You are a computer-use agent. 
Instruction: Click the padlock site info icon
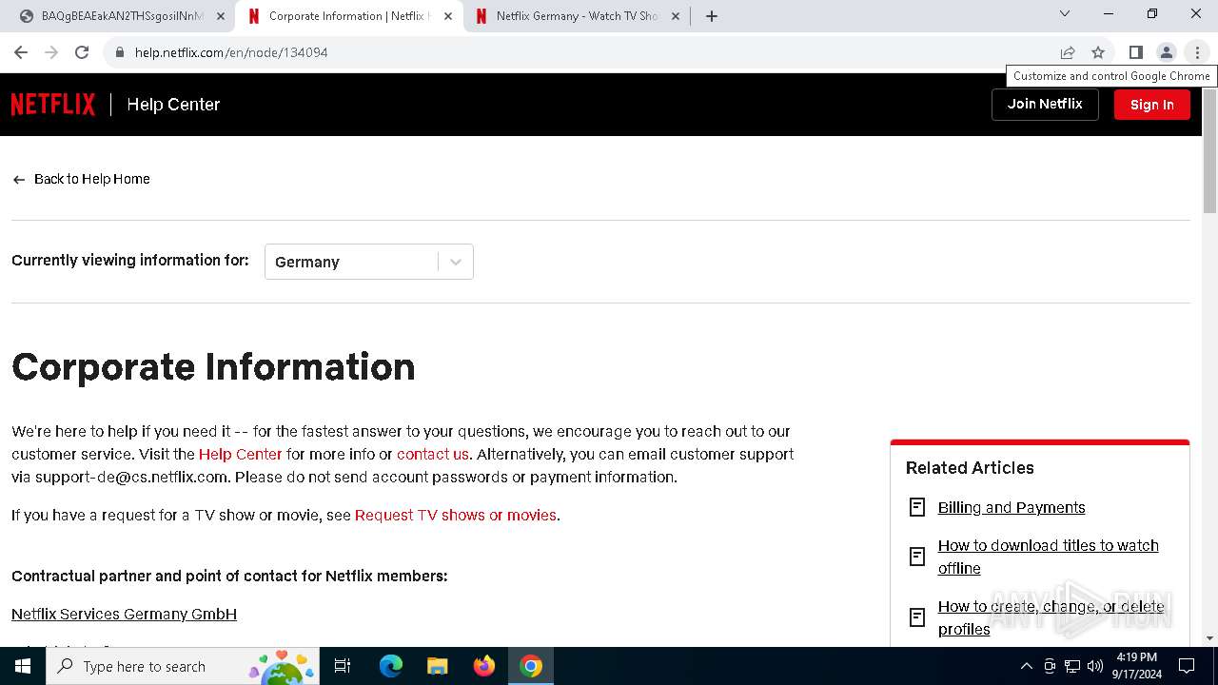pos(120,52)
